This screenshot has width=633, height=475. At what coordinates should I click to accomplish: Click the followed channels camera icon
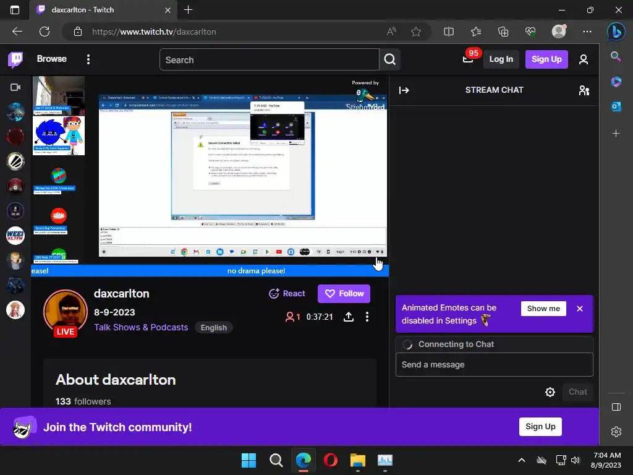pyautogui.click(x=15, y=87)
